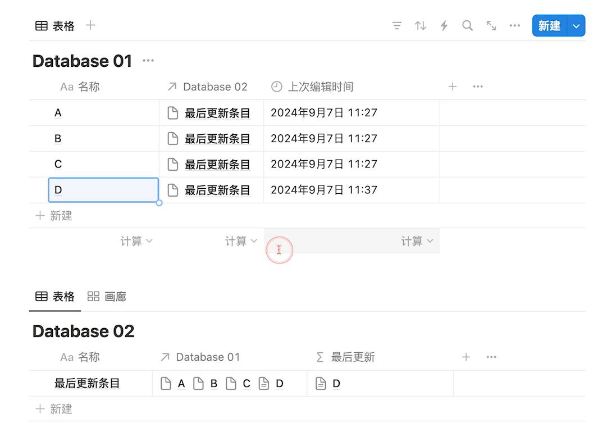593x427 pixels.
Task: Click the relation arrow icon of Database 01 column
Action: point(165,357)
